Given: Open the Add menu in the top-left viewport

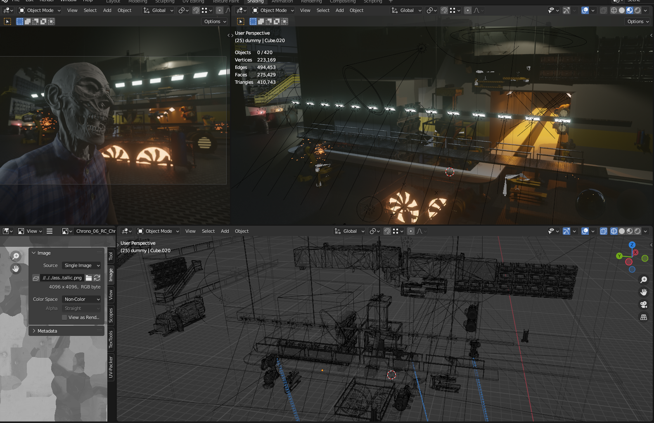Looking at the screenshot, I should point(107,10).
